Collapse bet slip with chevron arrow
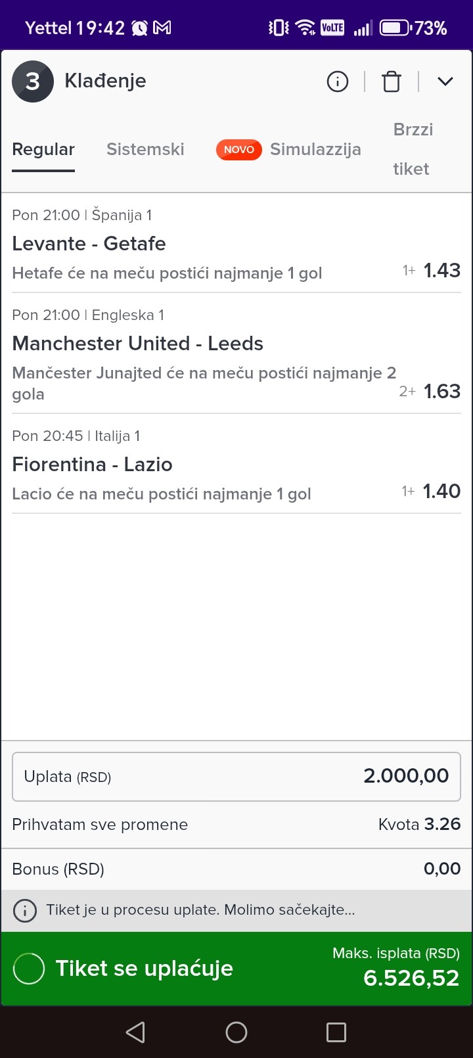This screenshot has width=473, height=1058. (x=445, y=81)
